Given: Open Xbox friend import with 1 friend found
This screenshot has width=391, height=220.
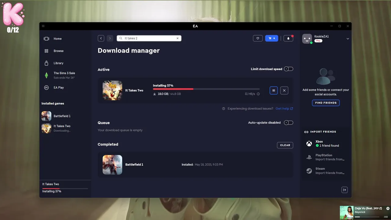Looking at the screenshot, I should pyautogui.click(x=326, y=144).
